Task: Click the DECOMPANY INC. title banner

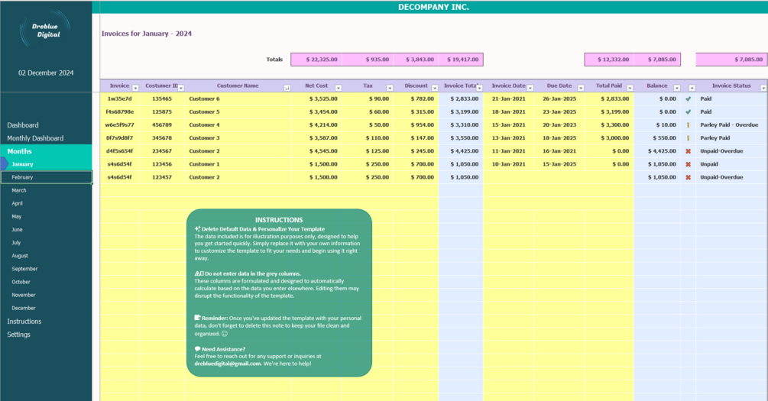Action: pos(433,7)
